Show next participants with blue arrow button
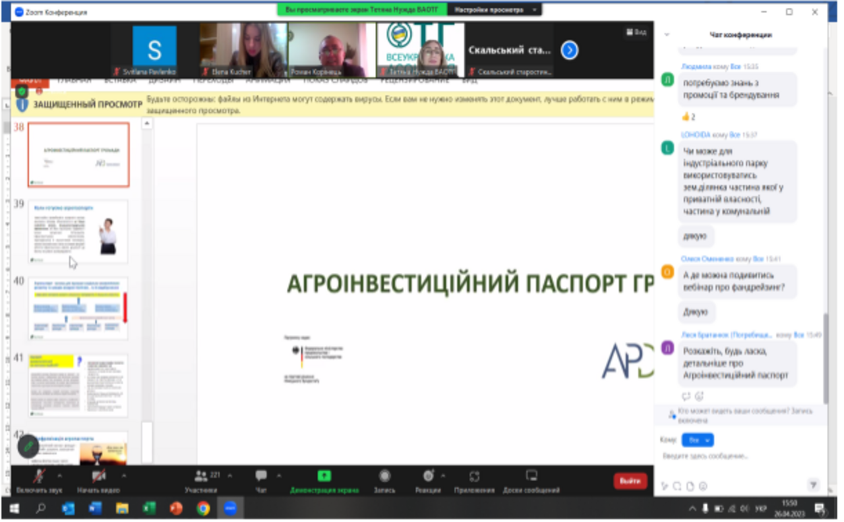The height and width of the screenshot is (522, 844). pyautogui.click(x=569, y=50)
